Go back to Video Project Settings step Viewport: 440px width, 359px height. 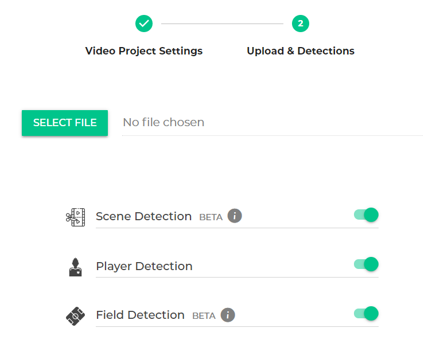[144, 51]
